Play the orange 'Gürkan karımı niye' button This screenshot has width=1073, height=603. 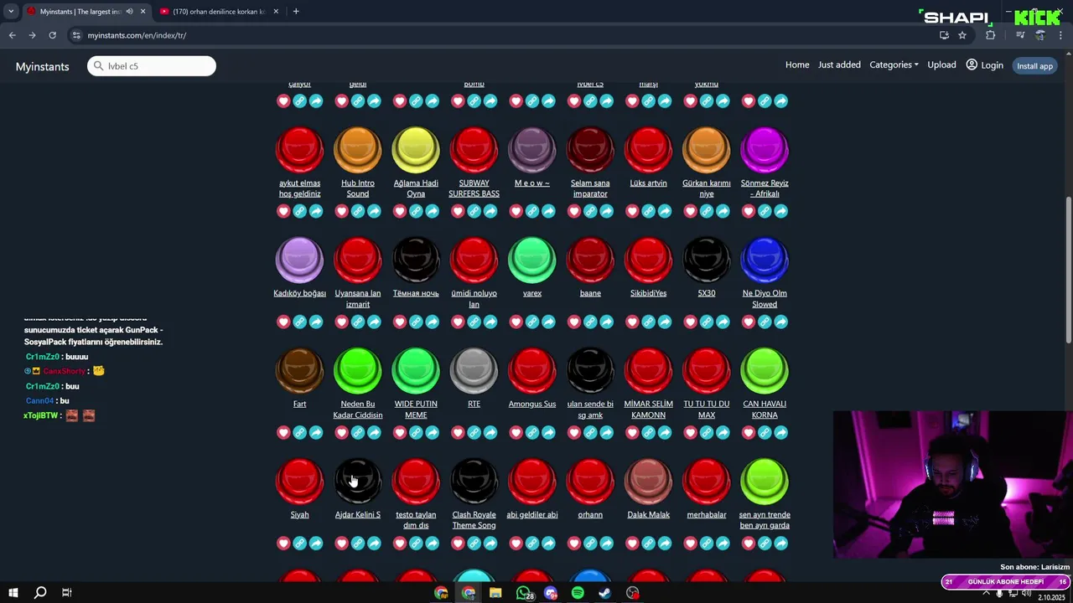pos(707,150)
